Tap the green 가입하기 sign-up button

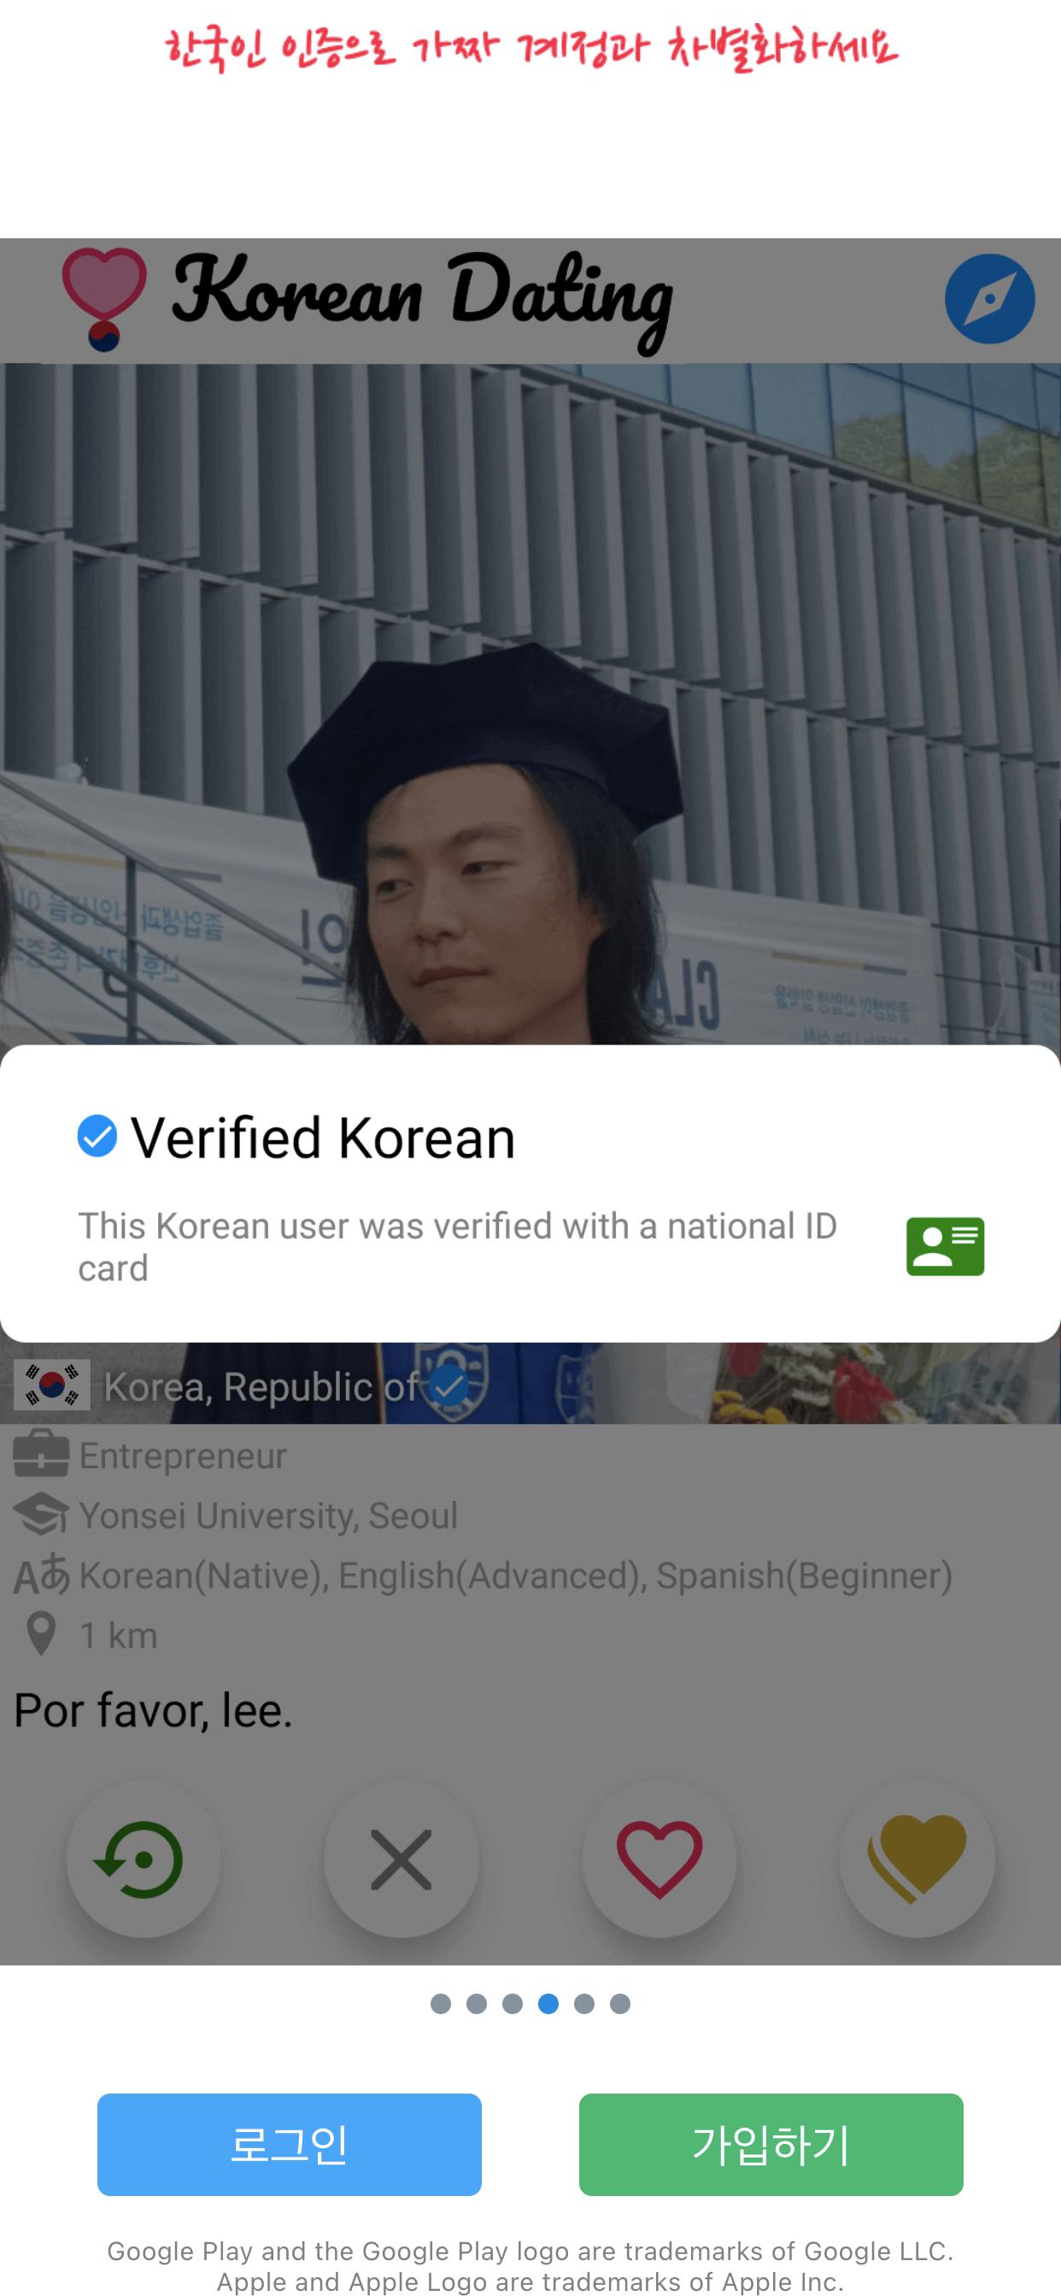tap(771, 2145)
